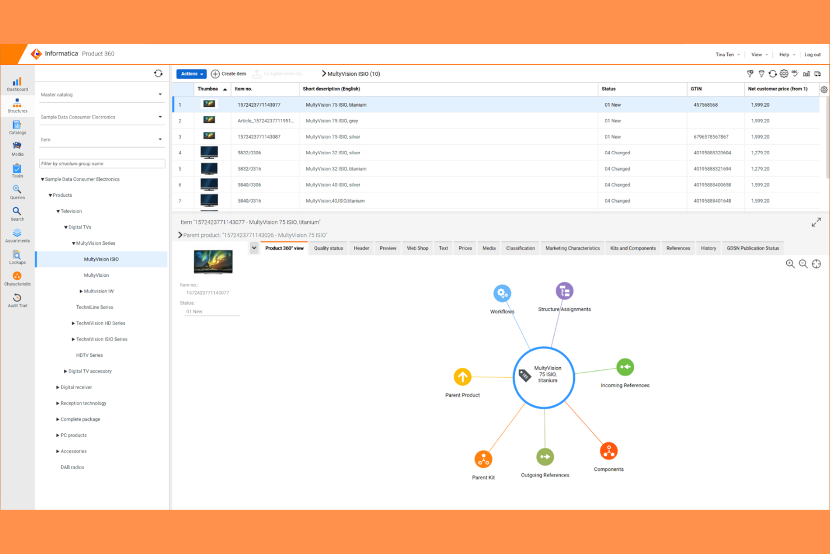
Task: Click the Filter by structure group name field
Action: tap(102, 164)
